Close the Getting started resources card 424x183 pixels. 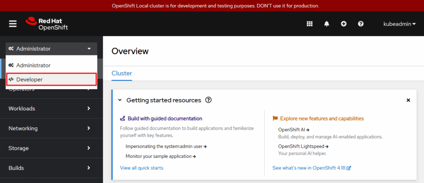point(408,100)
